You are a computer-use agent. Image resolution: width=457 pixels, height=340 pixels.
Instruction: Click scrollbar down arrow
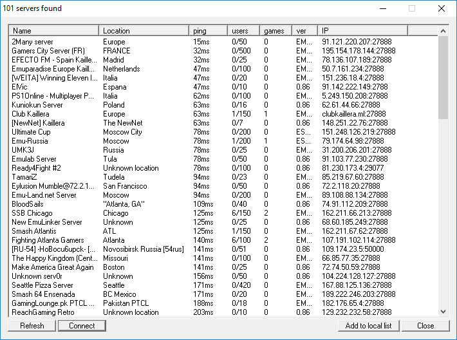pos(443,312)
